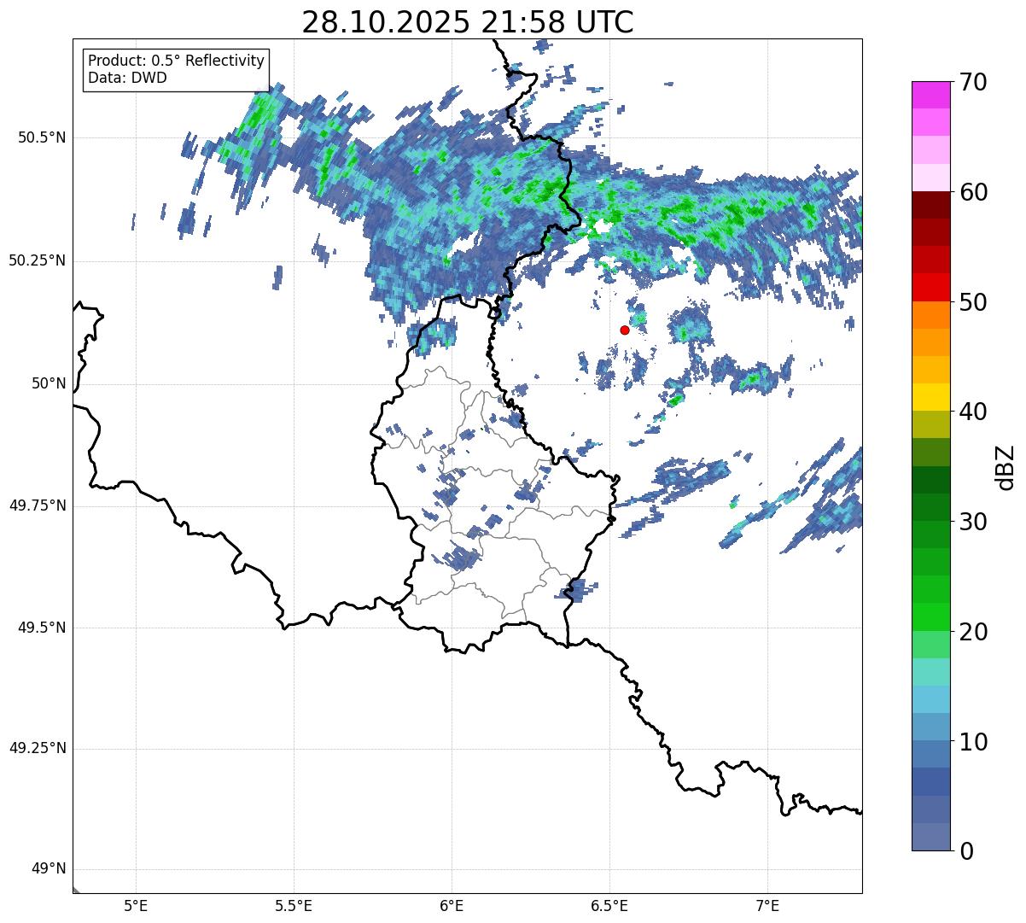This screenshot has height=923, width=1026.
Task: Click the red radar station dot
Action: coord(625,330)
